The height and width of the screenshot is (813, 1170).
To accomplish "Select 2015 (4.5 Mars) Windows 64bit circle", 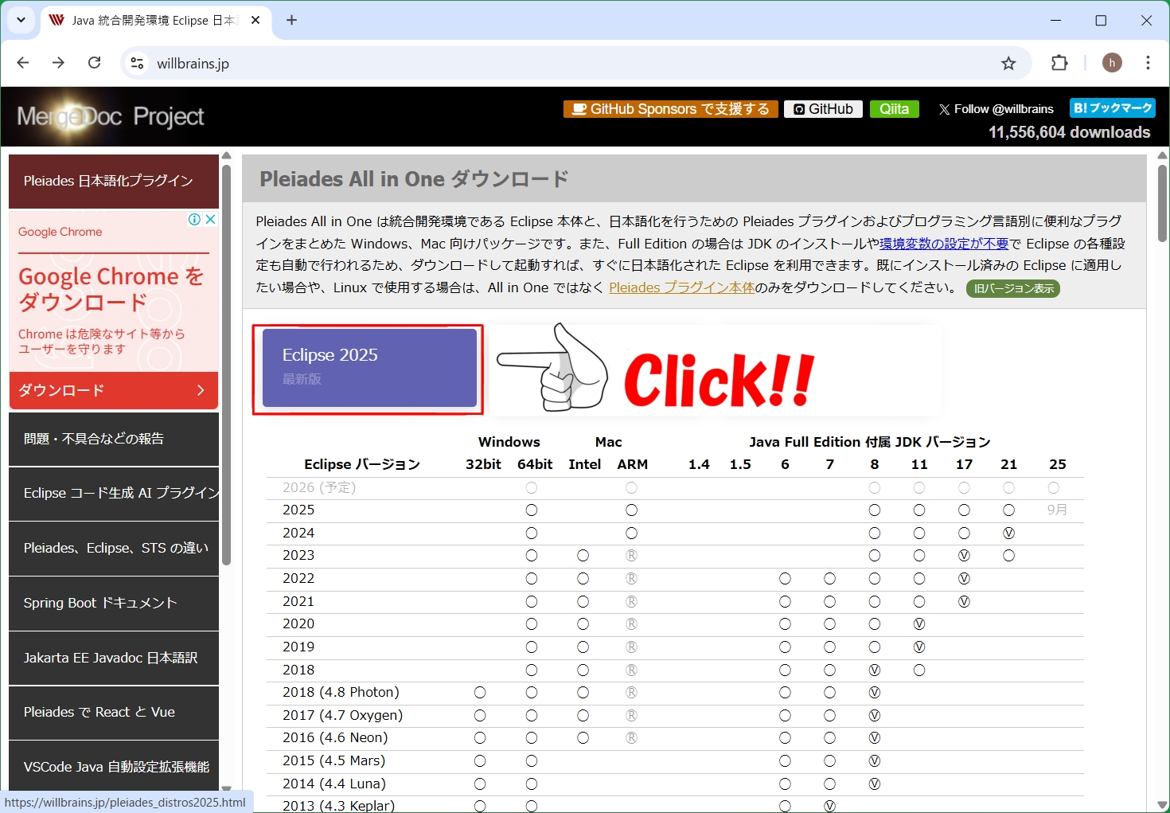I will point(532,761).
